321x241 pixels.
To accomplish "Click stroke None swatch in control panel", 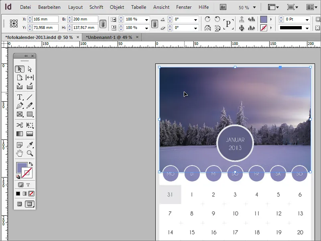I will pyautogui.click(x=264, y=28).
